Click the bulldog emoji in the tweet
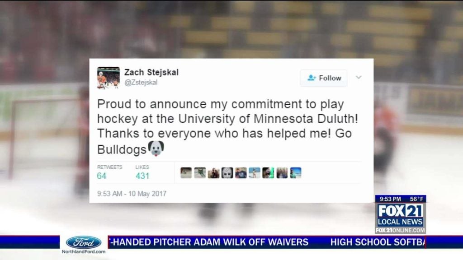Screen dimensions: 463x260 point(156,148)
